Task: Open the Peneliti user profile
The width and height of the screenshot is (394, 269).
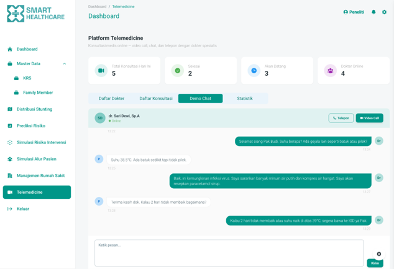Action: click(354, 12)
